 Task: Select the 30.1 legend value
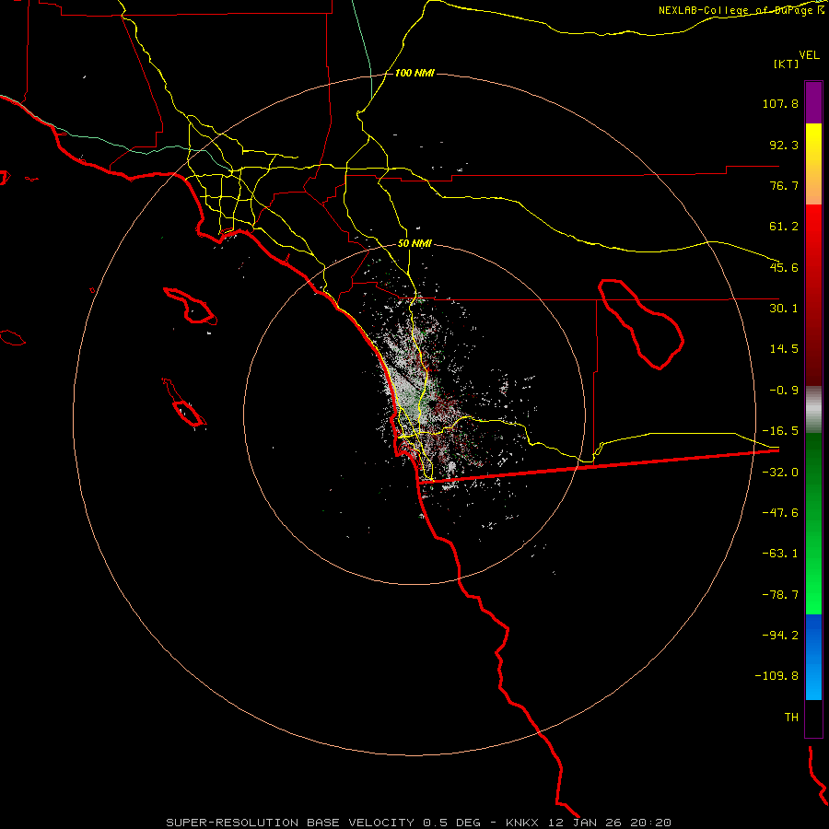click(784, 309)
